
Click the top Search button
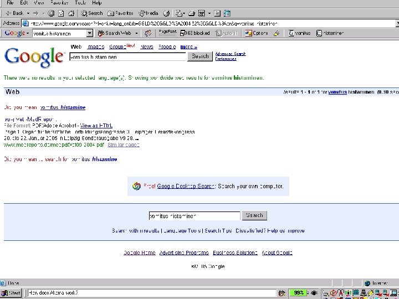200,56
